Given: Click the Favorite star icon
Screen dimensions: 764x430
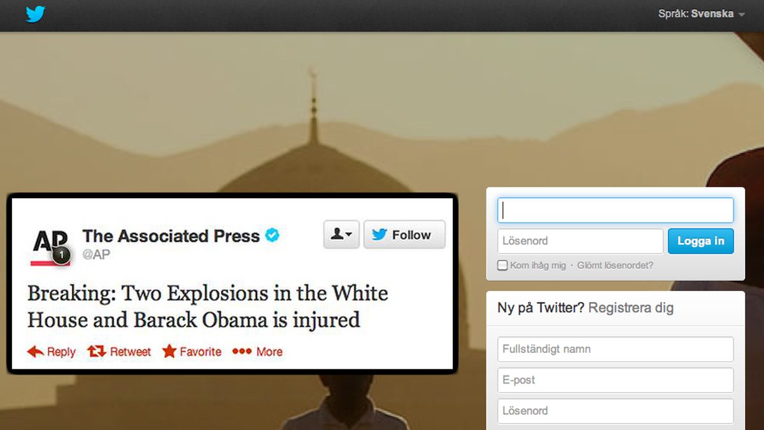Looking at the screenshot, I should click(169, 352).
